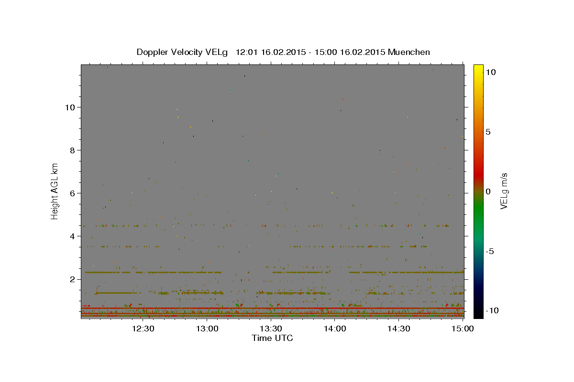Viewport: 574px width, 382px height.
Task: Click the black bottom of the colorbar
Action: click(x=478, y=315)
